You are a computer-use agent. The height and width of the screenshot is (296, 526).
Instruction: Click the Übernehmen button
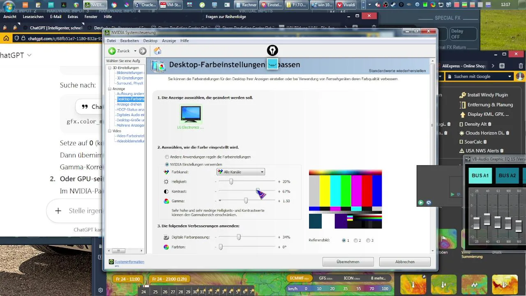(348, 262)
